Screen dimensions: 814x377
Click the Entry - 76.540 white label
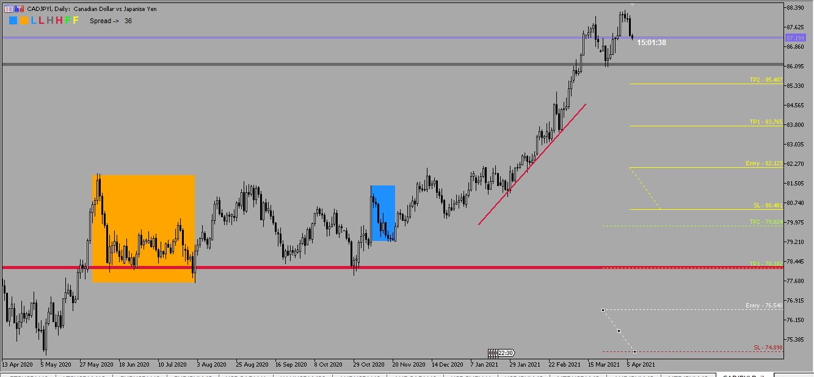click(x=763, y=306)
